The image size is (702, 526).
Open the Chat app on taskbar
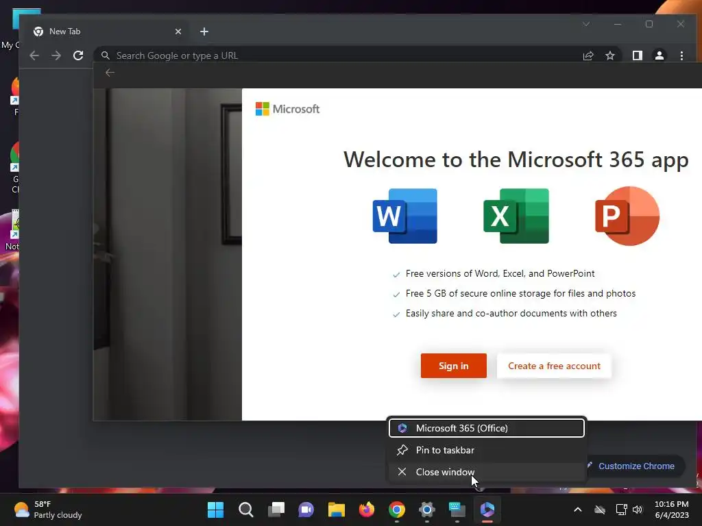306,510
